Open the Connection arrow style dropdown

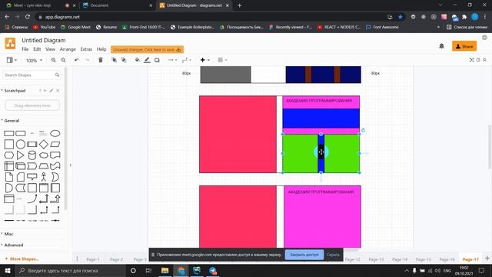click(x=172, y=60)
